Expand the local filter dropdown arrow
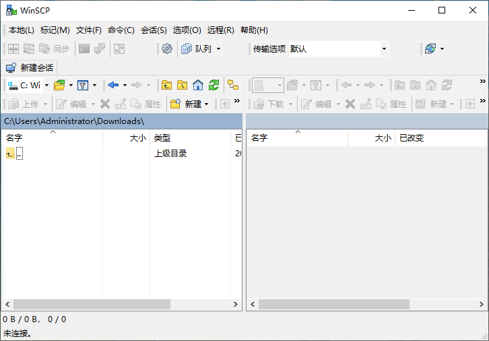The height and width of the screenshot is (341, 489). (94, 85)
